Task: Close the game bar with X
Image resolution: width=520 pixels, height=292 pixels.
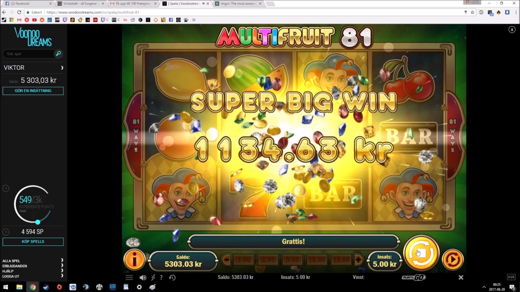Action: [x=461, y=277]
